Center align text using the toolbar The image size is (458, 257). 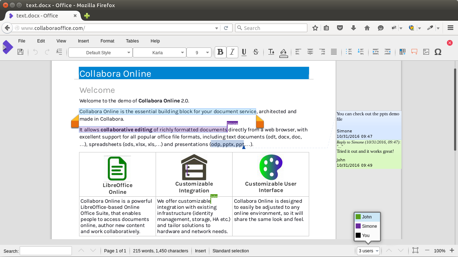pos(310,52)
